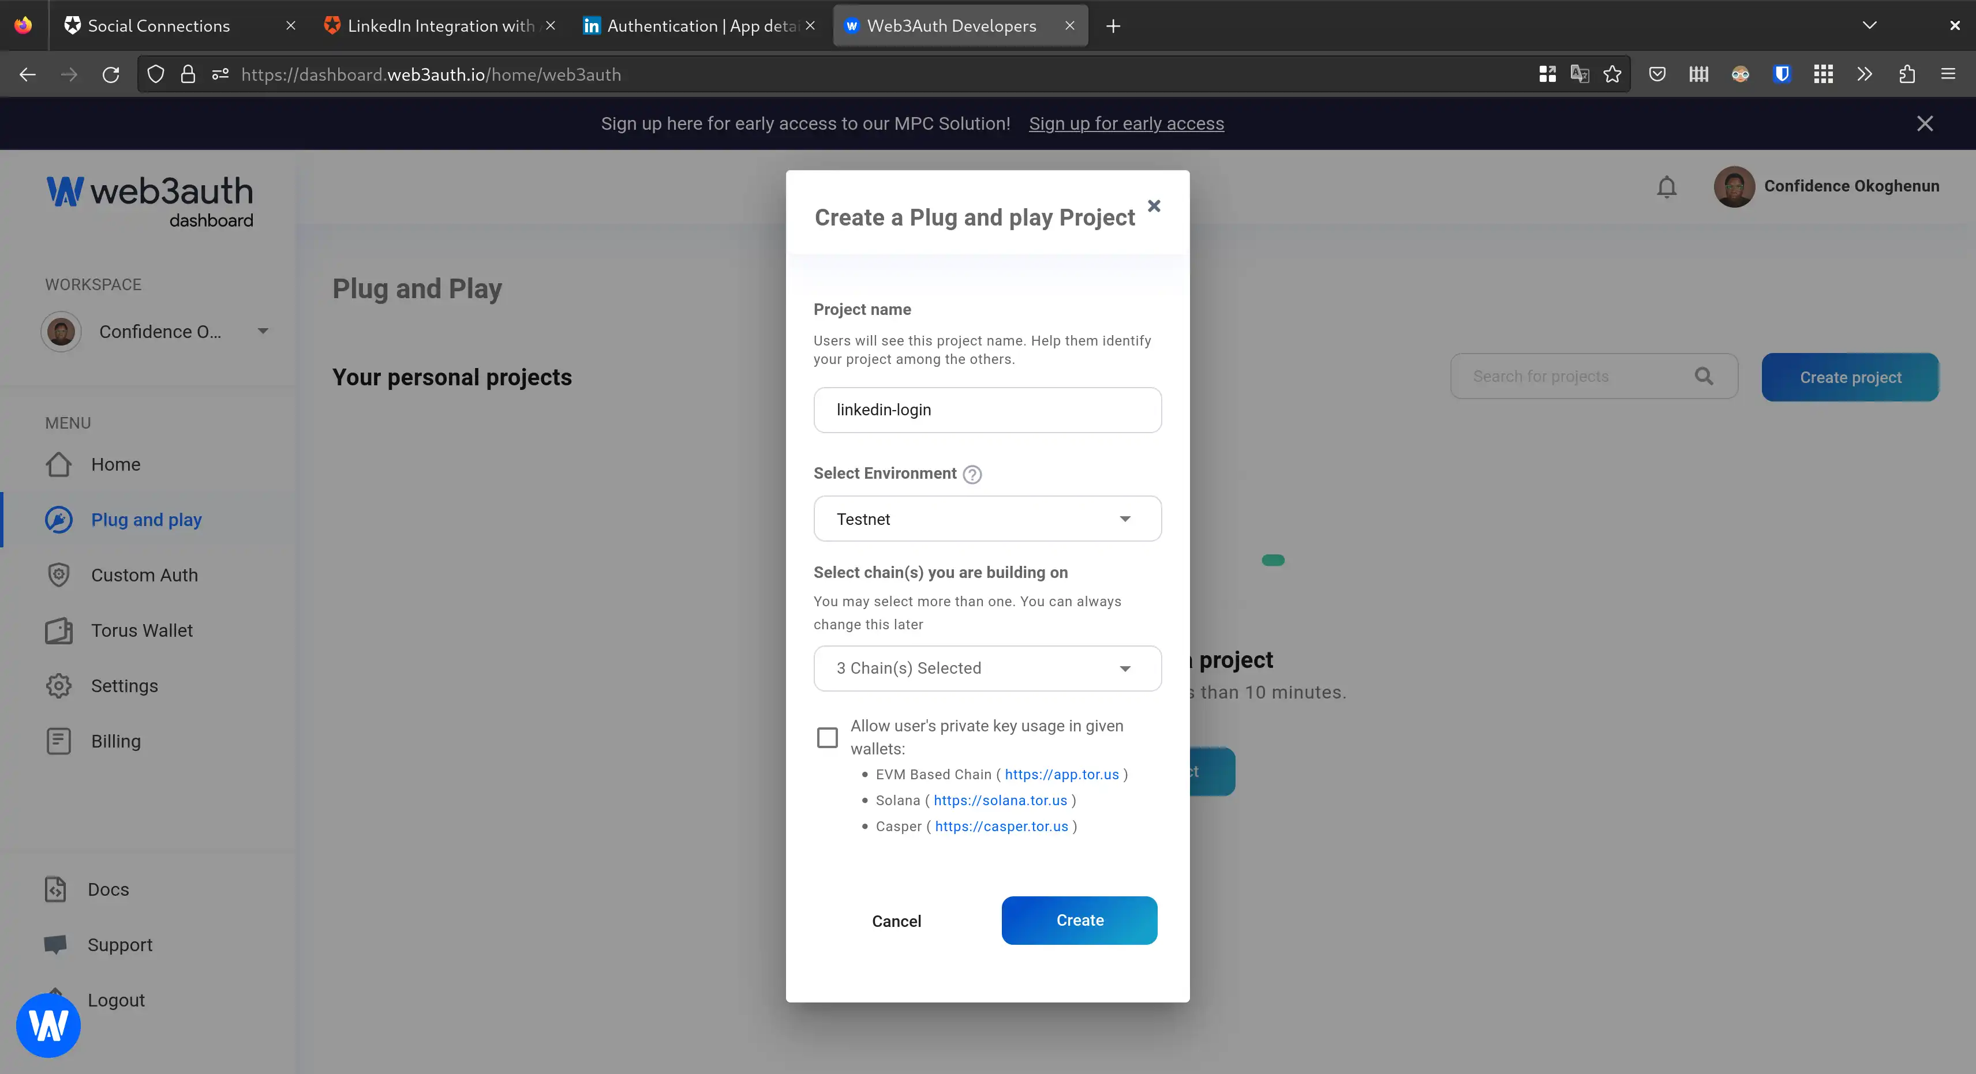Screen dimensions: 1976x1074
Task: Click the search magnifier icon in projects
Action: pyautogui.click(x=1704, y=377)
